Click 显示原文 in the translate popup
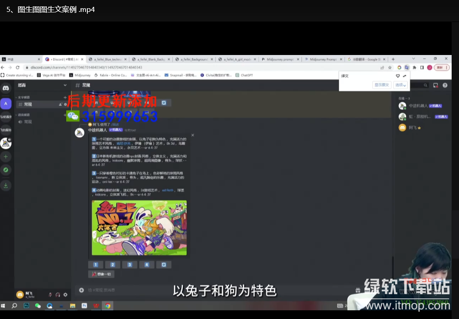The image size is (459, 319). tap(382, 85)
